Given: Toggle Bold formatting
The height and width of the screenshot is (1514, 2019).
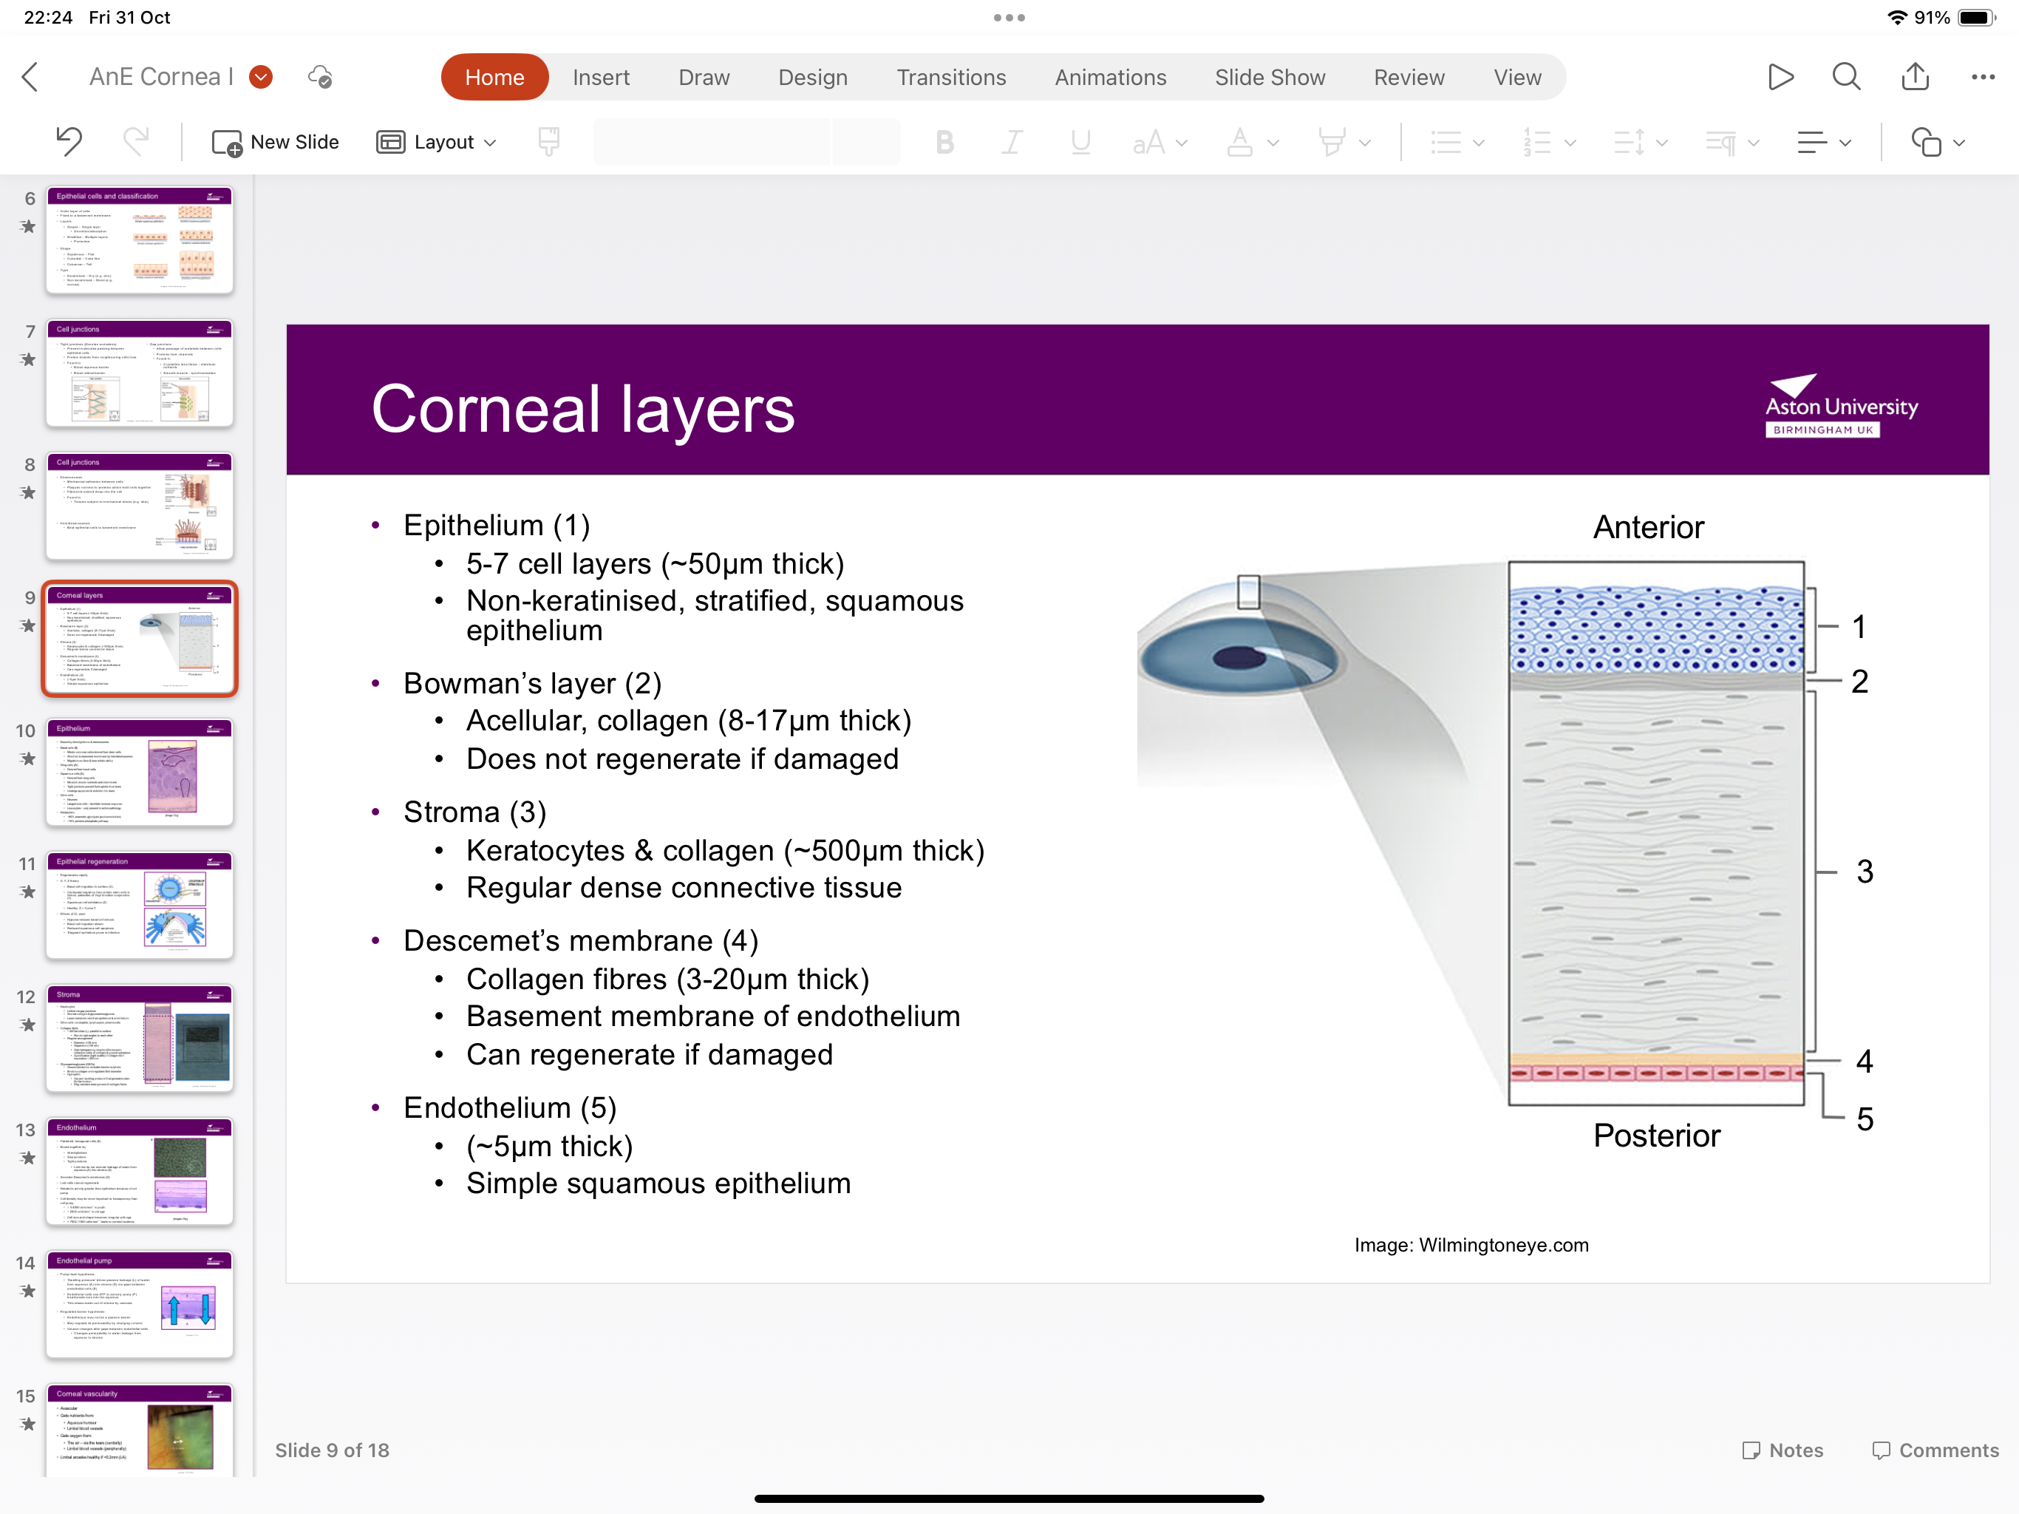Looking at the screenshot, I should (x=944, y=141).
